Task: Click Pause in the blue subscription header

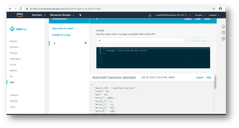Action: coord(207,19)
